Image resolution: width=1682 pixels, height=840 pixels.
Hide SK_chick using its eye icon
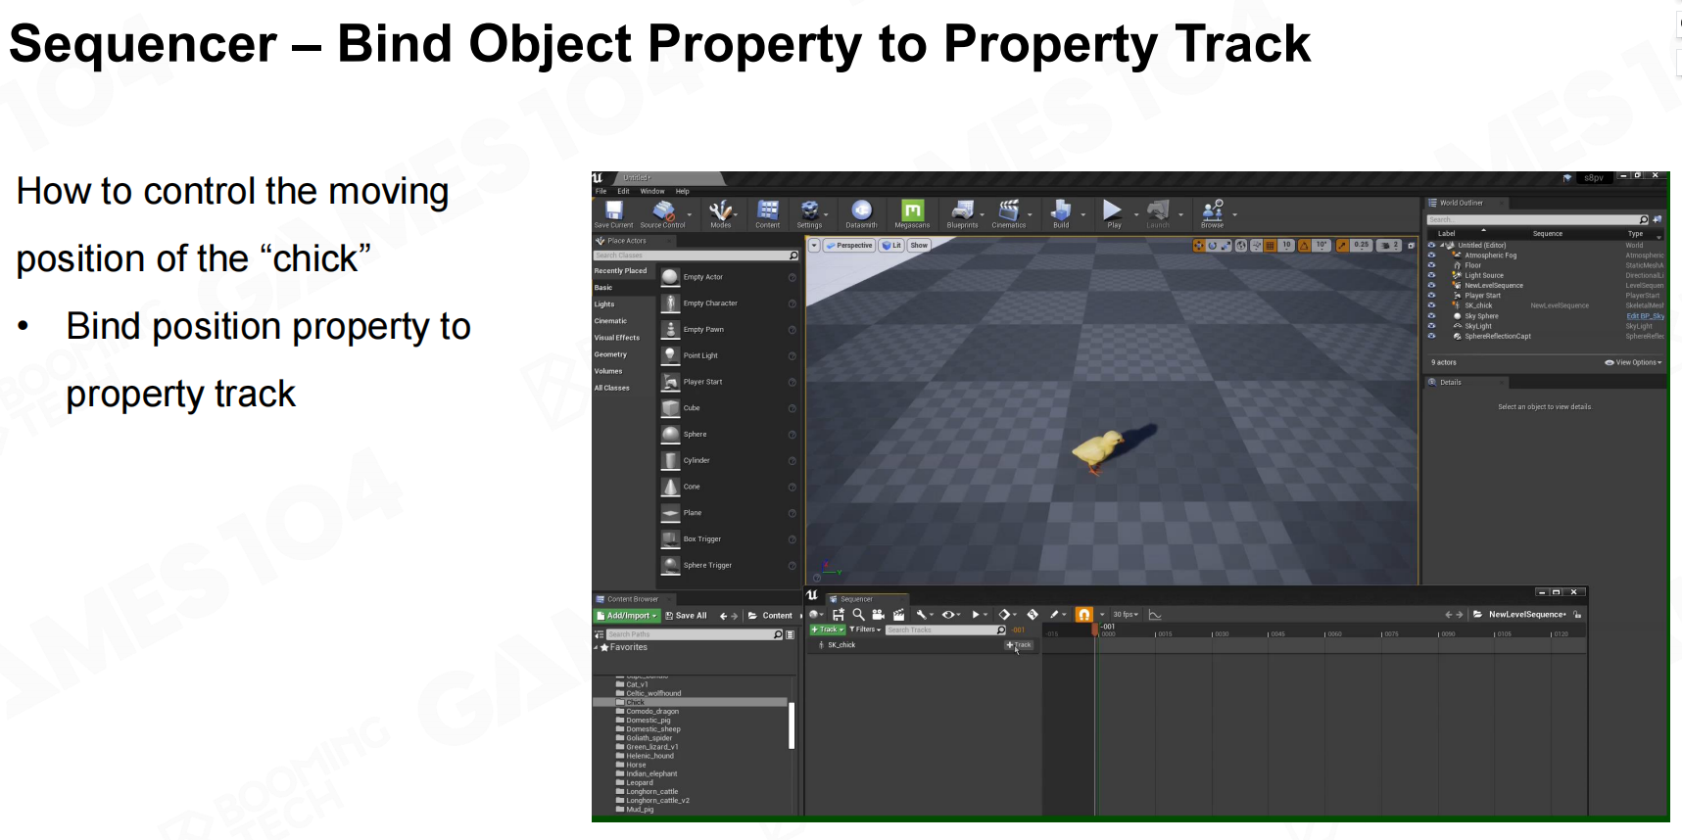pyautogui.click(x=1431, y=305)
